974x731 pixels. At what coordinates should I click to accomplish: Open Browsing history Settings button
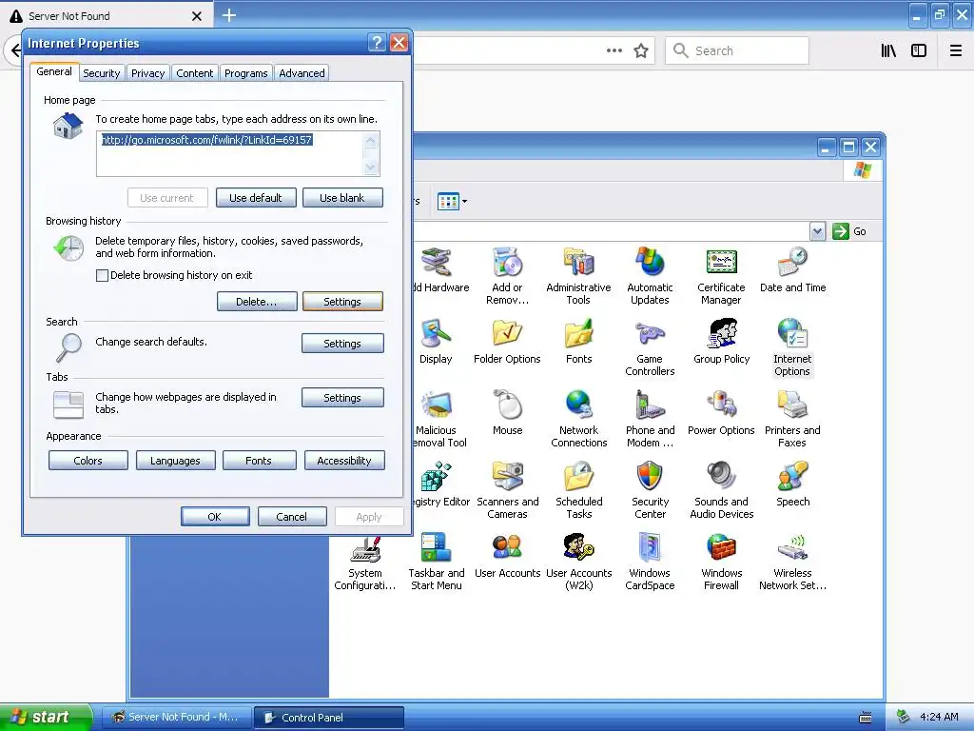342,302
